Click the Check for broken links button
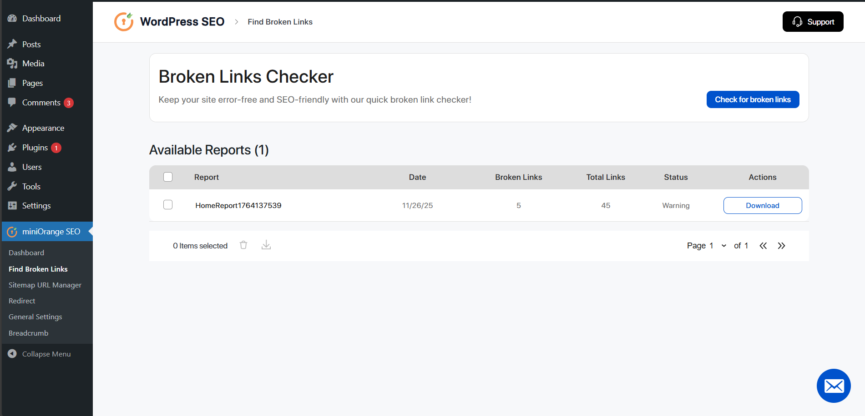Screen dimensions: 865x416 point(753,99)
